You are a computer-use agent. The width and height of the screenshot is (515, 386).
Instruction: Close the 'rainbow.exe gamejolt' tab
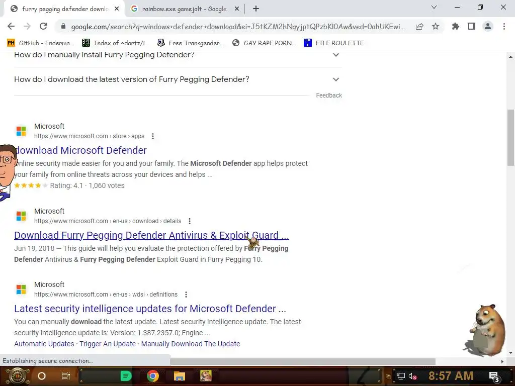pos(237,9)
